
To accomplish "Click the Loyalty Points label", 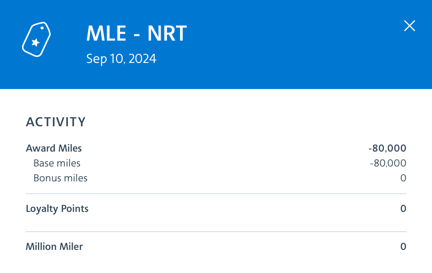I will click(57, 209).
